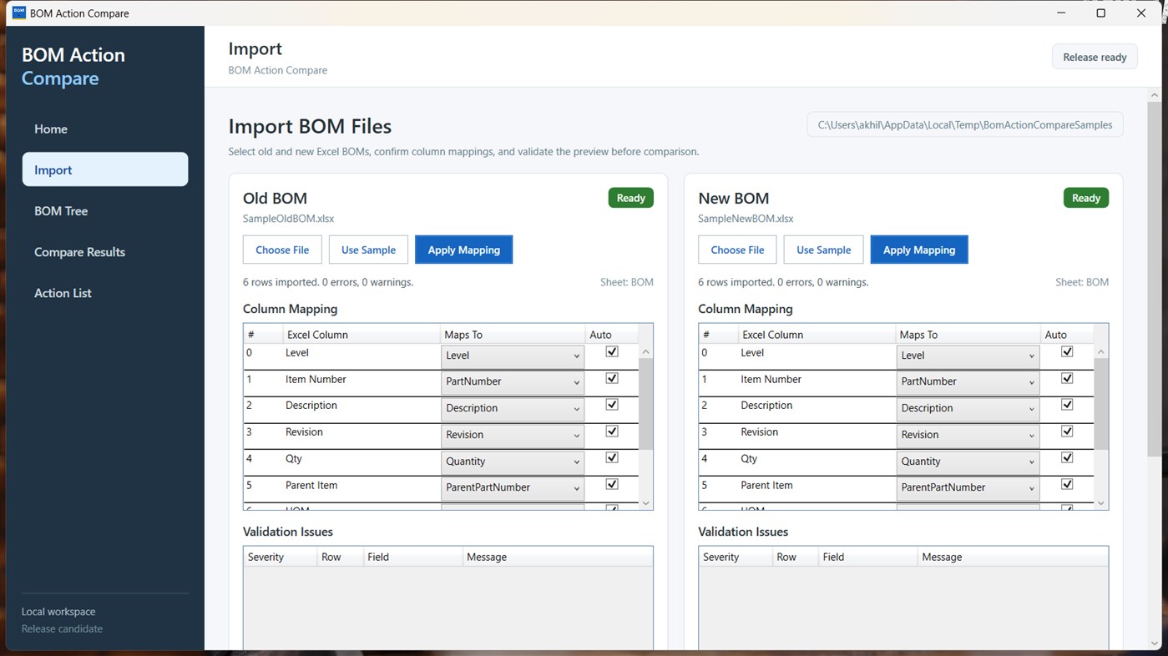Click Field header in New BOM validation
The height and width of the screenshot is (656, 1168).
868,557
